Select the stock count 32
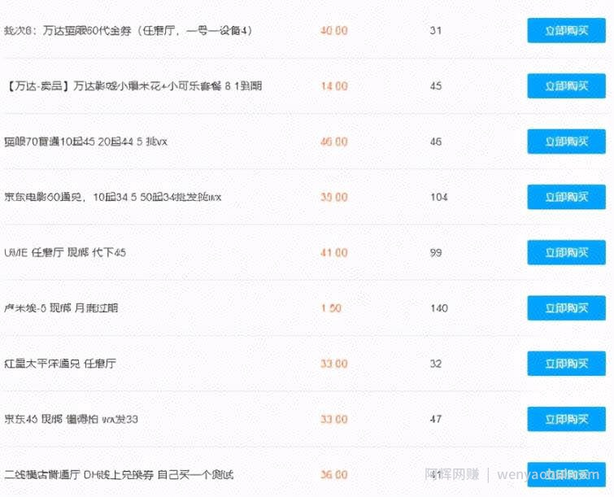 (x=436, y=364)
